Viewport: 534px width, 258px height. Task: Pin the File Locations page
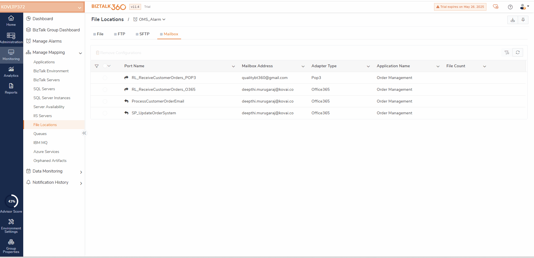coord(523,20)
